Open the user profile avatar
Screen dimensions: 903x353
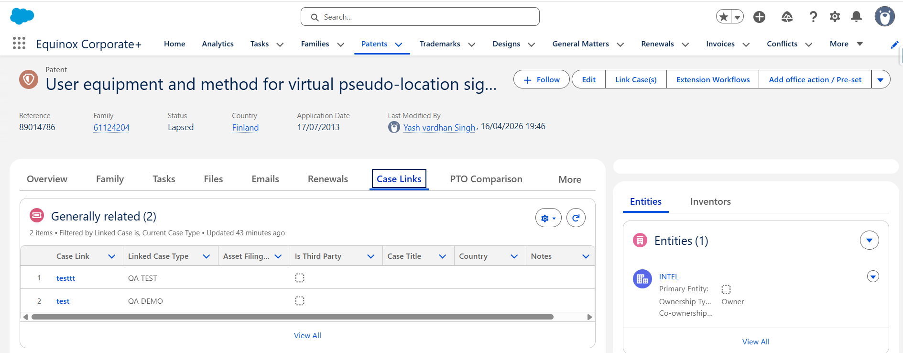pyautogui.click(x=884, y=17)
